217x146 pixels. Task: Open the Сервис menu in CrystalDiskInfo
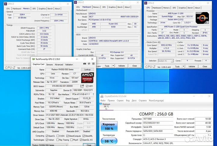120,100
